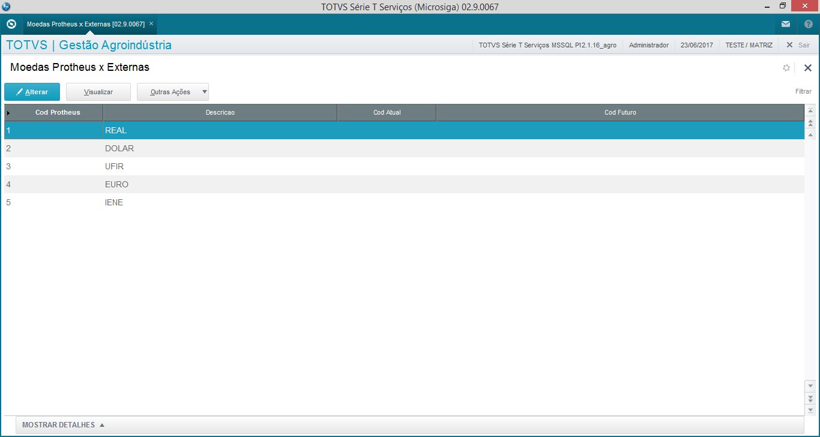Click Cod Protheus cell with value 4
This screenshot has width=820, height=437.
click(53, 184)
